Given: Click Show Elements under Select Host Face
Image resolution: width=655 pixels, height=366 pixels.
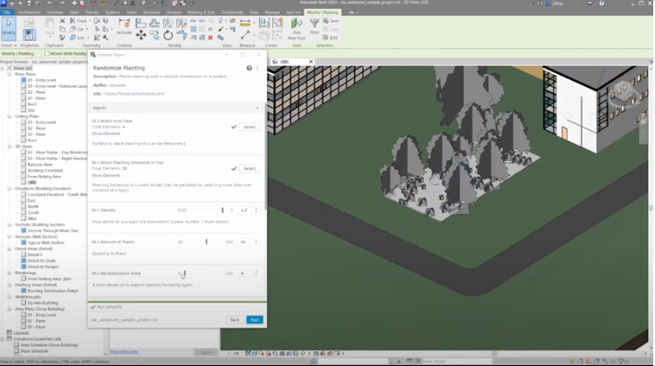Looking at the screenshot, I should pos(106,133).
